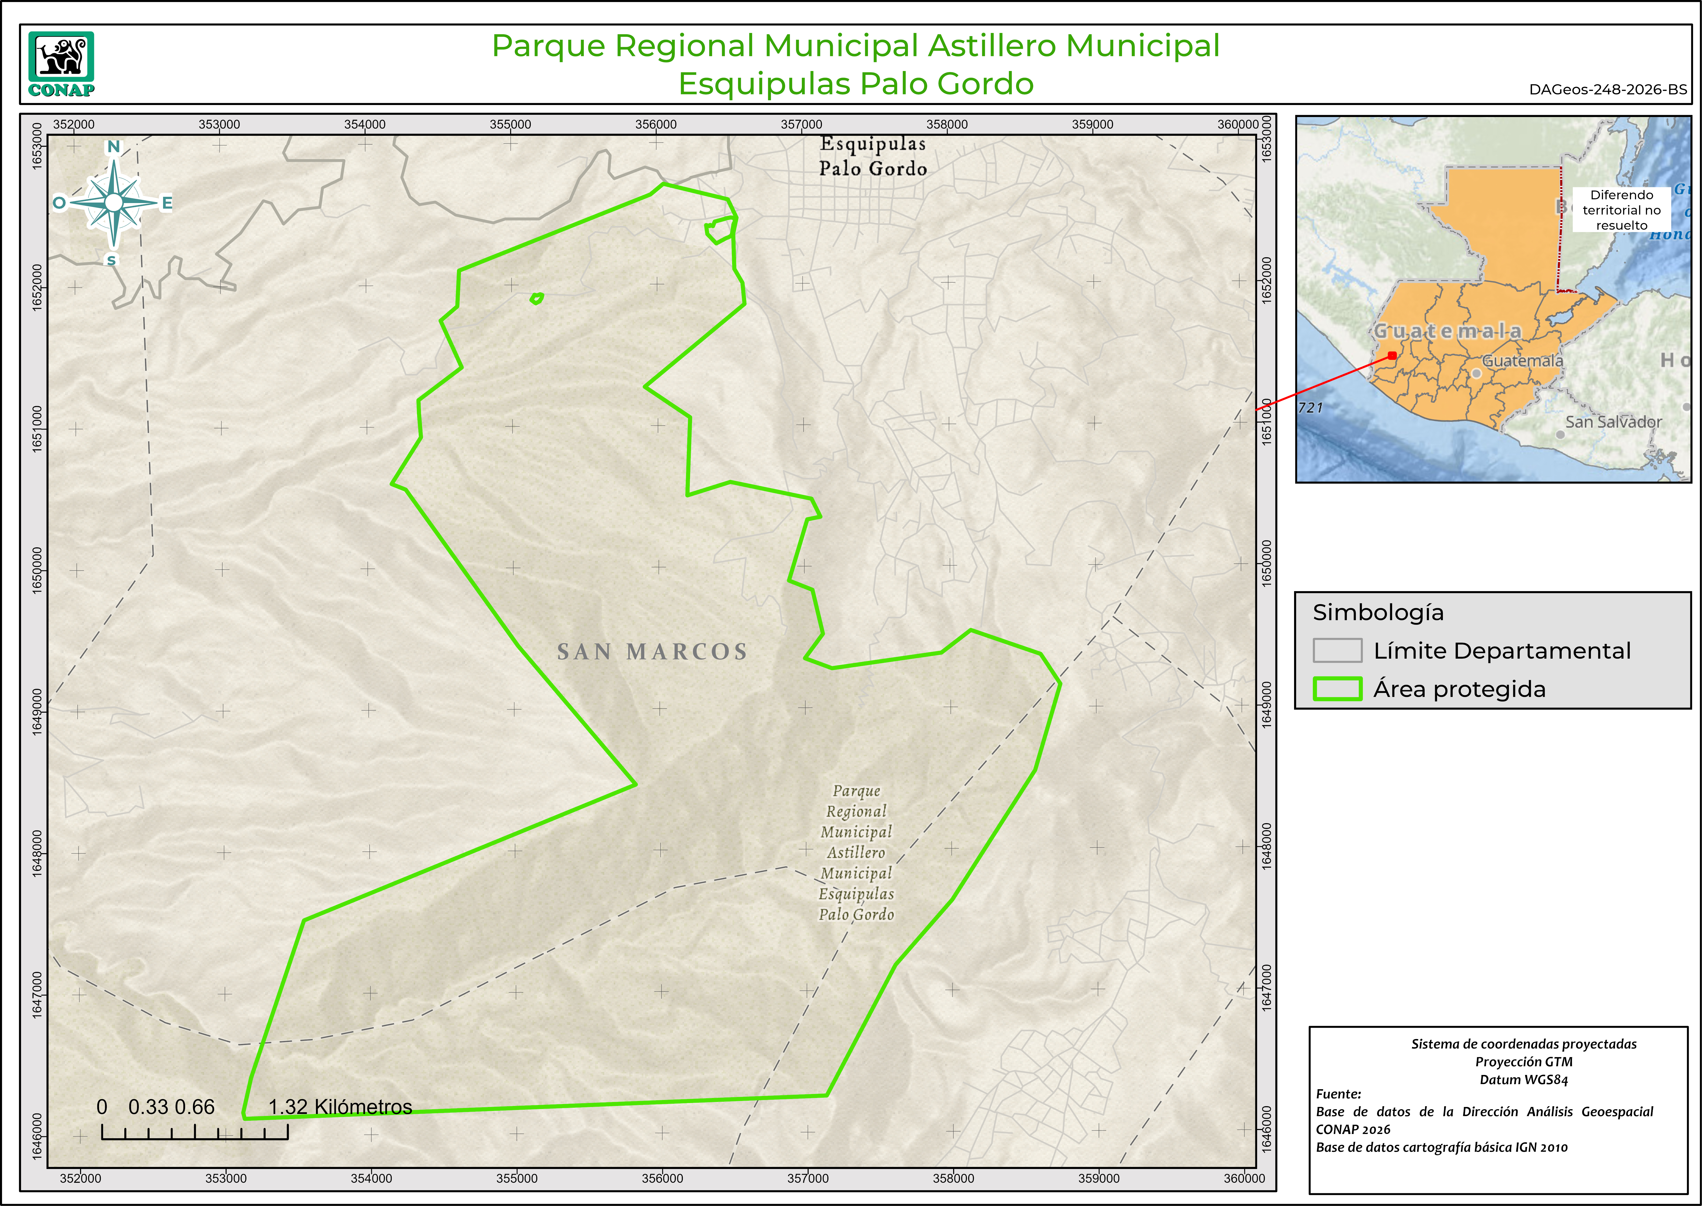The width and height of the screenshot is (1702, 1206).
Task: Click the italic park name label on map
Action: (x=856, y=852)
